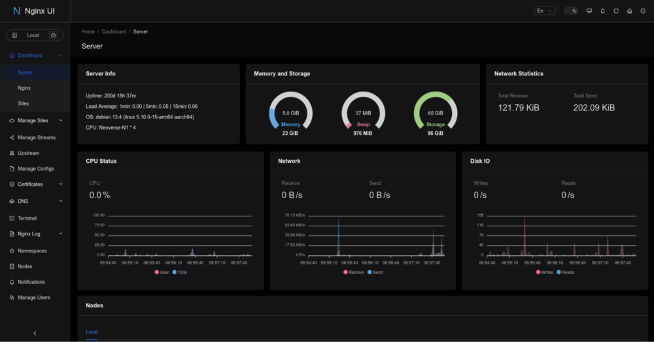Image resolution: width=654 pixels, height=342 pixels.
Task: Toggle dark mode theme switch
Action: coord(571,11)
